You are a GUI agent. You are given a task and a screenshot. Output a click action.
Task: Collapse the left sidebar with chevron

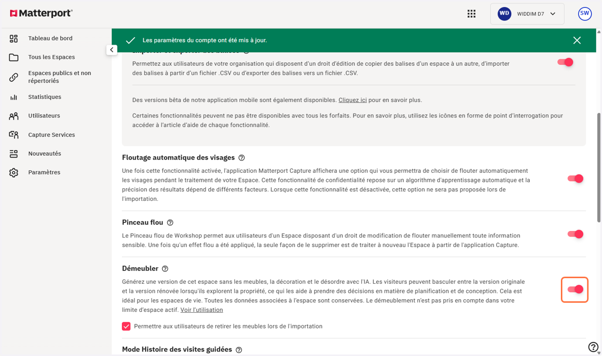111,50
